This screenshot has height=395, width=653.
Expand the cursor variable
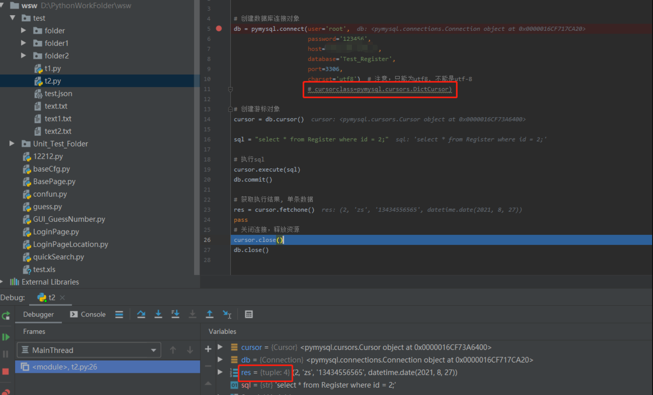click(220, 347)
